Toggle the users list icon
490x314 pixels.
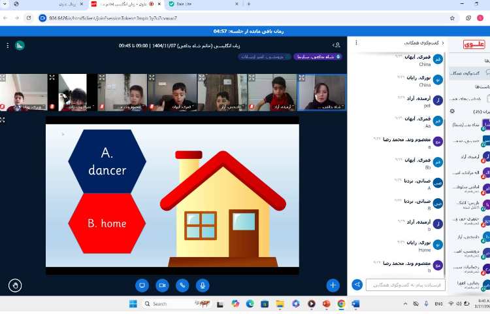point(336,46)
